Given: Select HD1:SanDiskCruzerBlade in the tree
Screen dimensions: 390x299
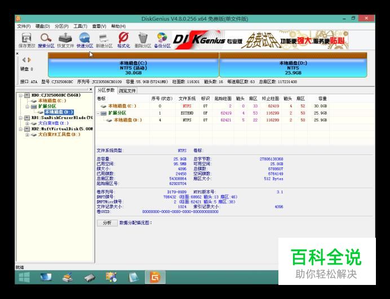Looking at the screenshot, I should pos(62,117).
